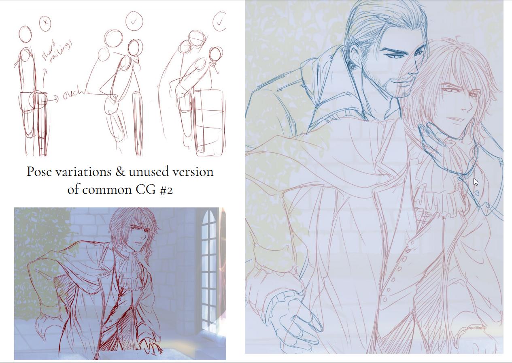Open the unused CG image at bottom left
The height and width of the screenshot is (363, 512).
tap(120, 284)
